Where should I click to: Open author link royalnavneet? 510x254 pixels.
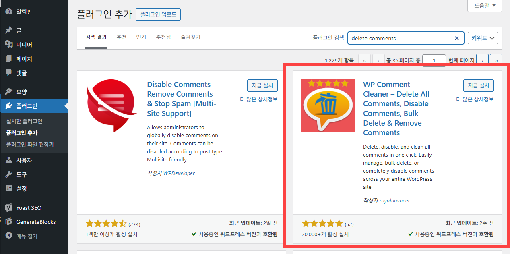[x=394, y=200]
